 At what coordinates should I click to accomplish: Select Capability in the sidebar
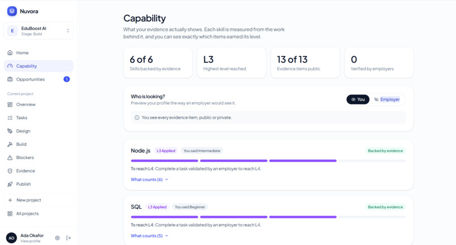pyautogui.click(x=38, y=66)
